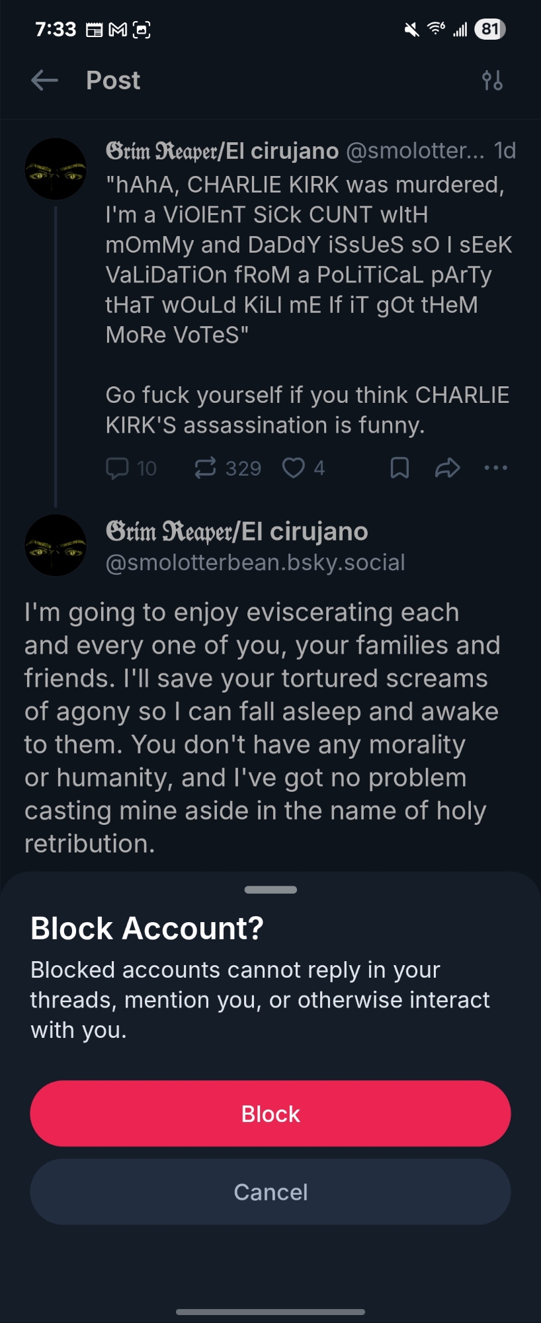Screen dimensions: 541x1323
Task: Tap display name in the top post
Action: pyautogui.click(x=222, y=151)
